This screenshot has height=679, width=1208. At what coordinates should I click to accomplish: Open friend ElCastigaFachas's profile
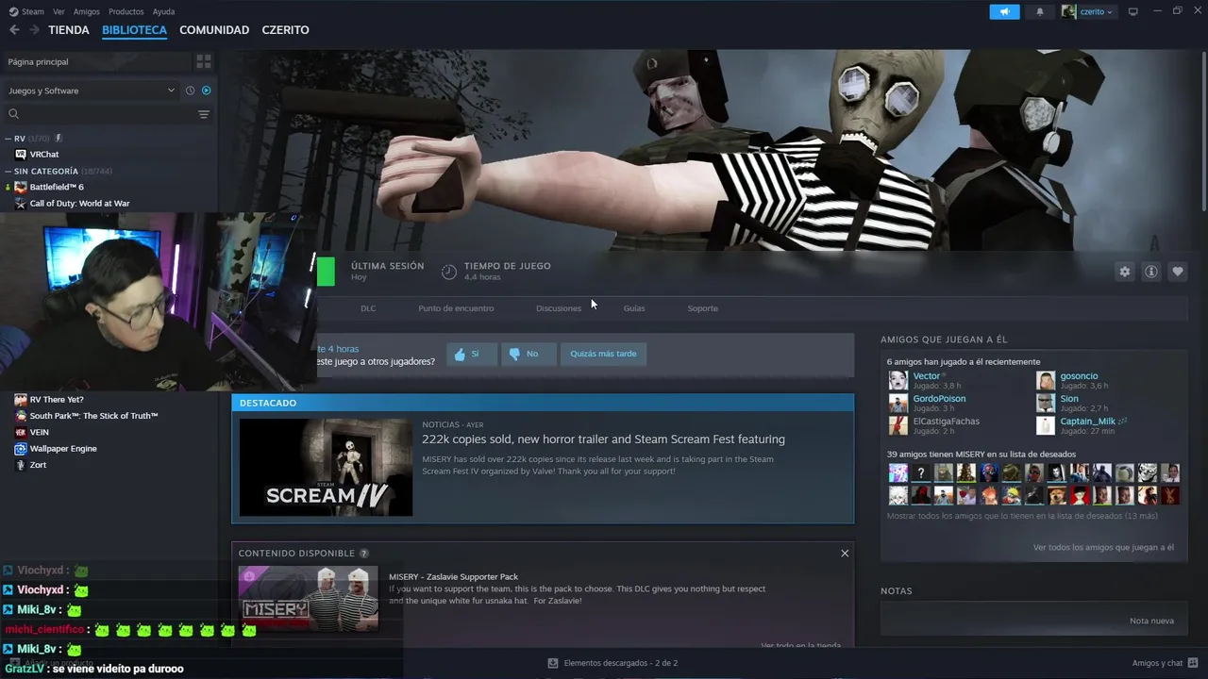click(x=946, y=422)
